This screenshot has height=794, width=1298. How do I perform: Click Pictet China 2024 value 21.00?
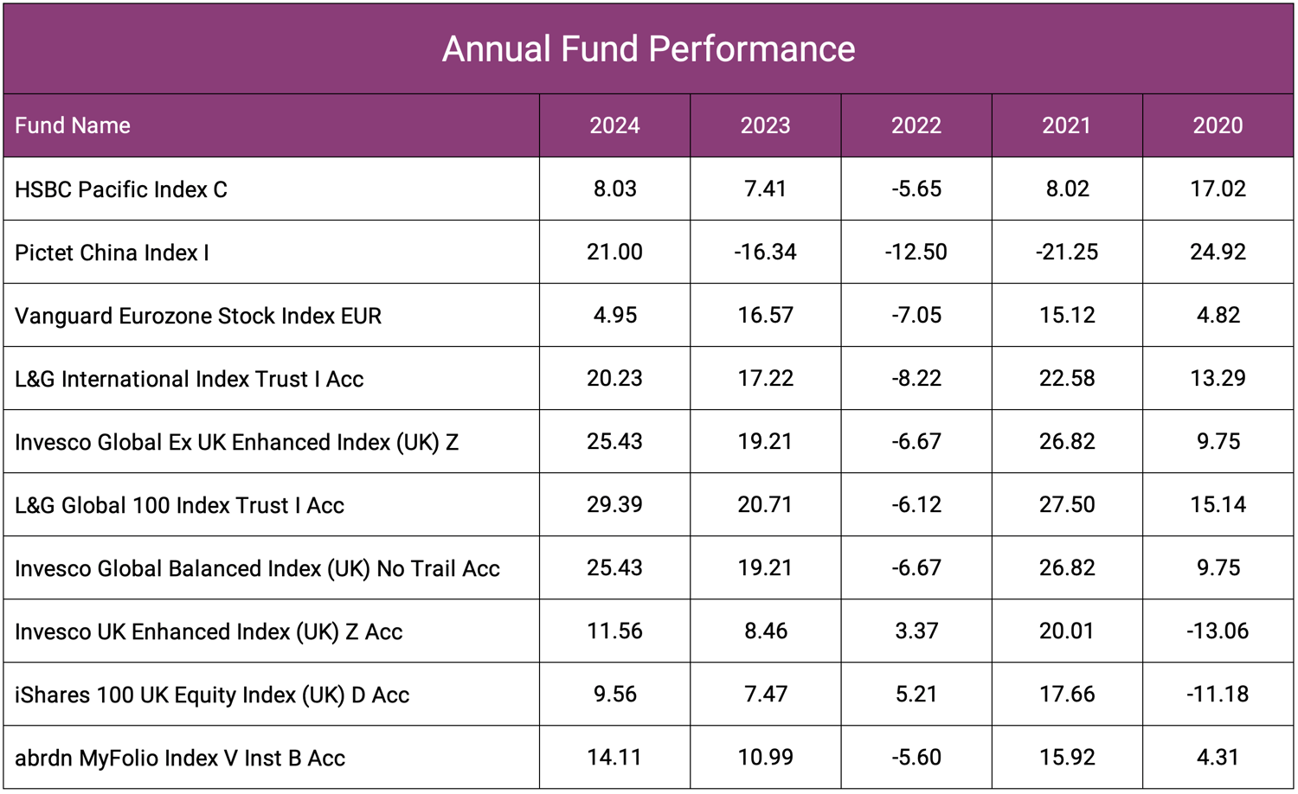click(614, 252)
